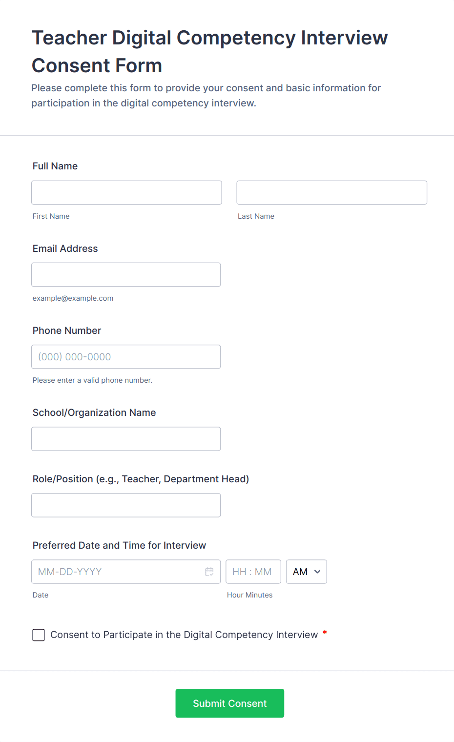Viewport: 454px width, 742px height.
Task: Click the Full Name field label
Action: 55,166
